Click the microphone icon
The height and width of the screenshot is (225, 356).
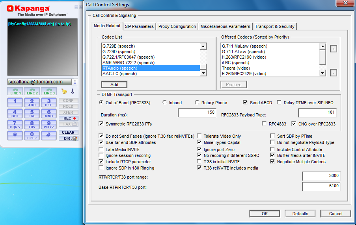click(x=73, y=91)
